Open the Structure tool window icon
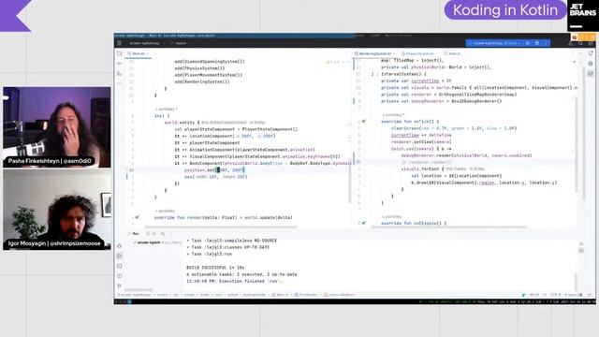 (x=120, y=73)
